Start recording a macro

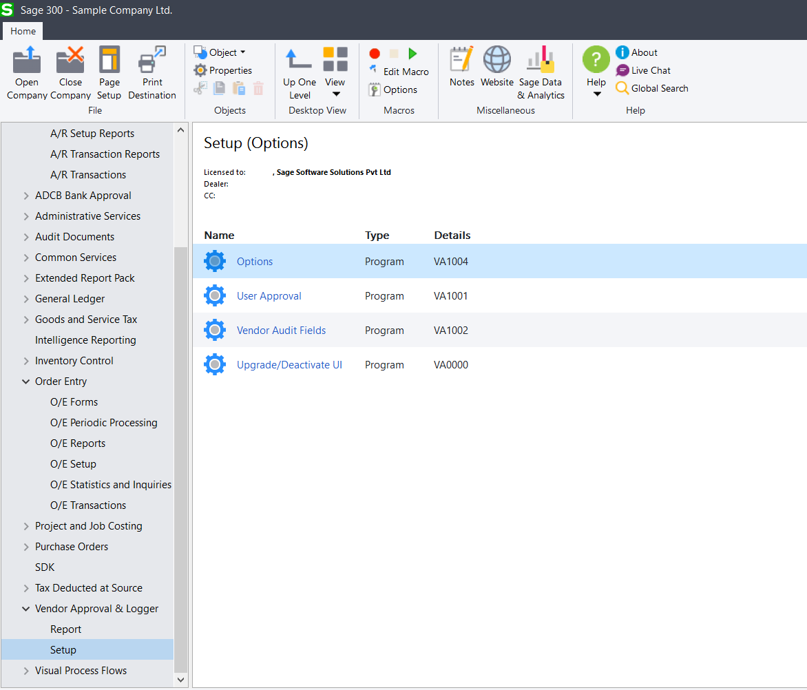point(374,53)
